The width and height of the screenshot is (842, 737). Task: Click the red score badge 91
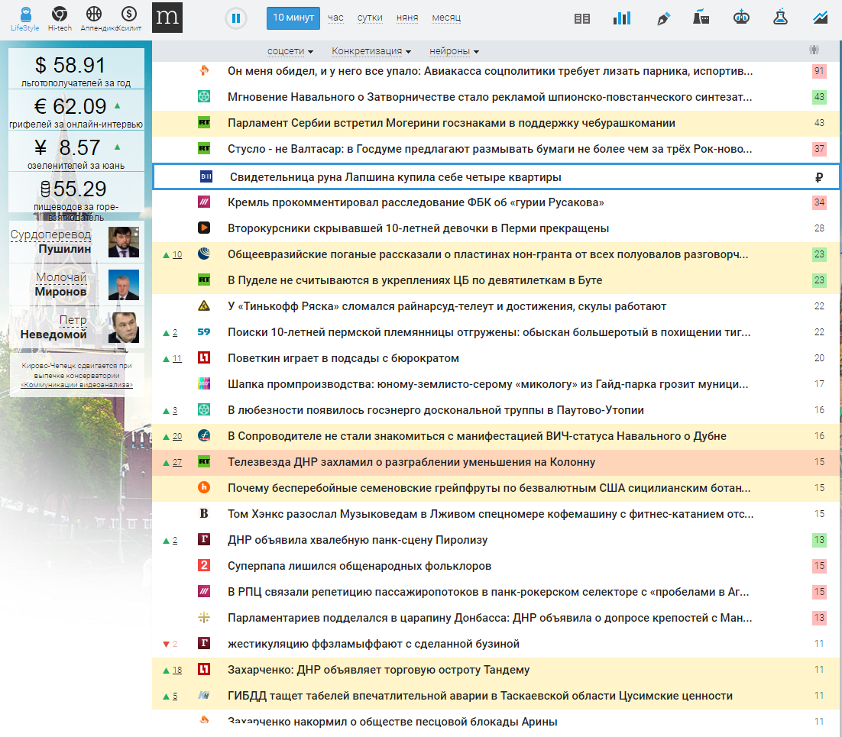819,71
